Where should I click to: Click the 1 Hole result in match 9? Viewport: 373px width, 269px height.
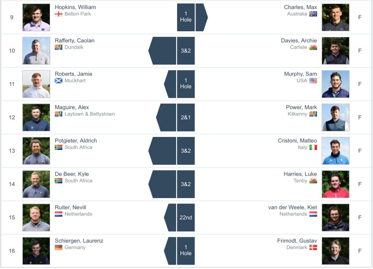point(186,17)
